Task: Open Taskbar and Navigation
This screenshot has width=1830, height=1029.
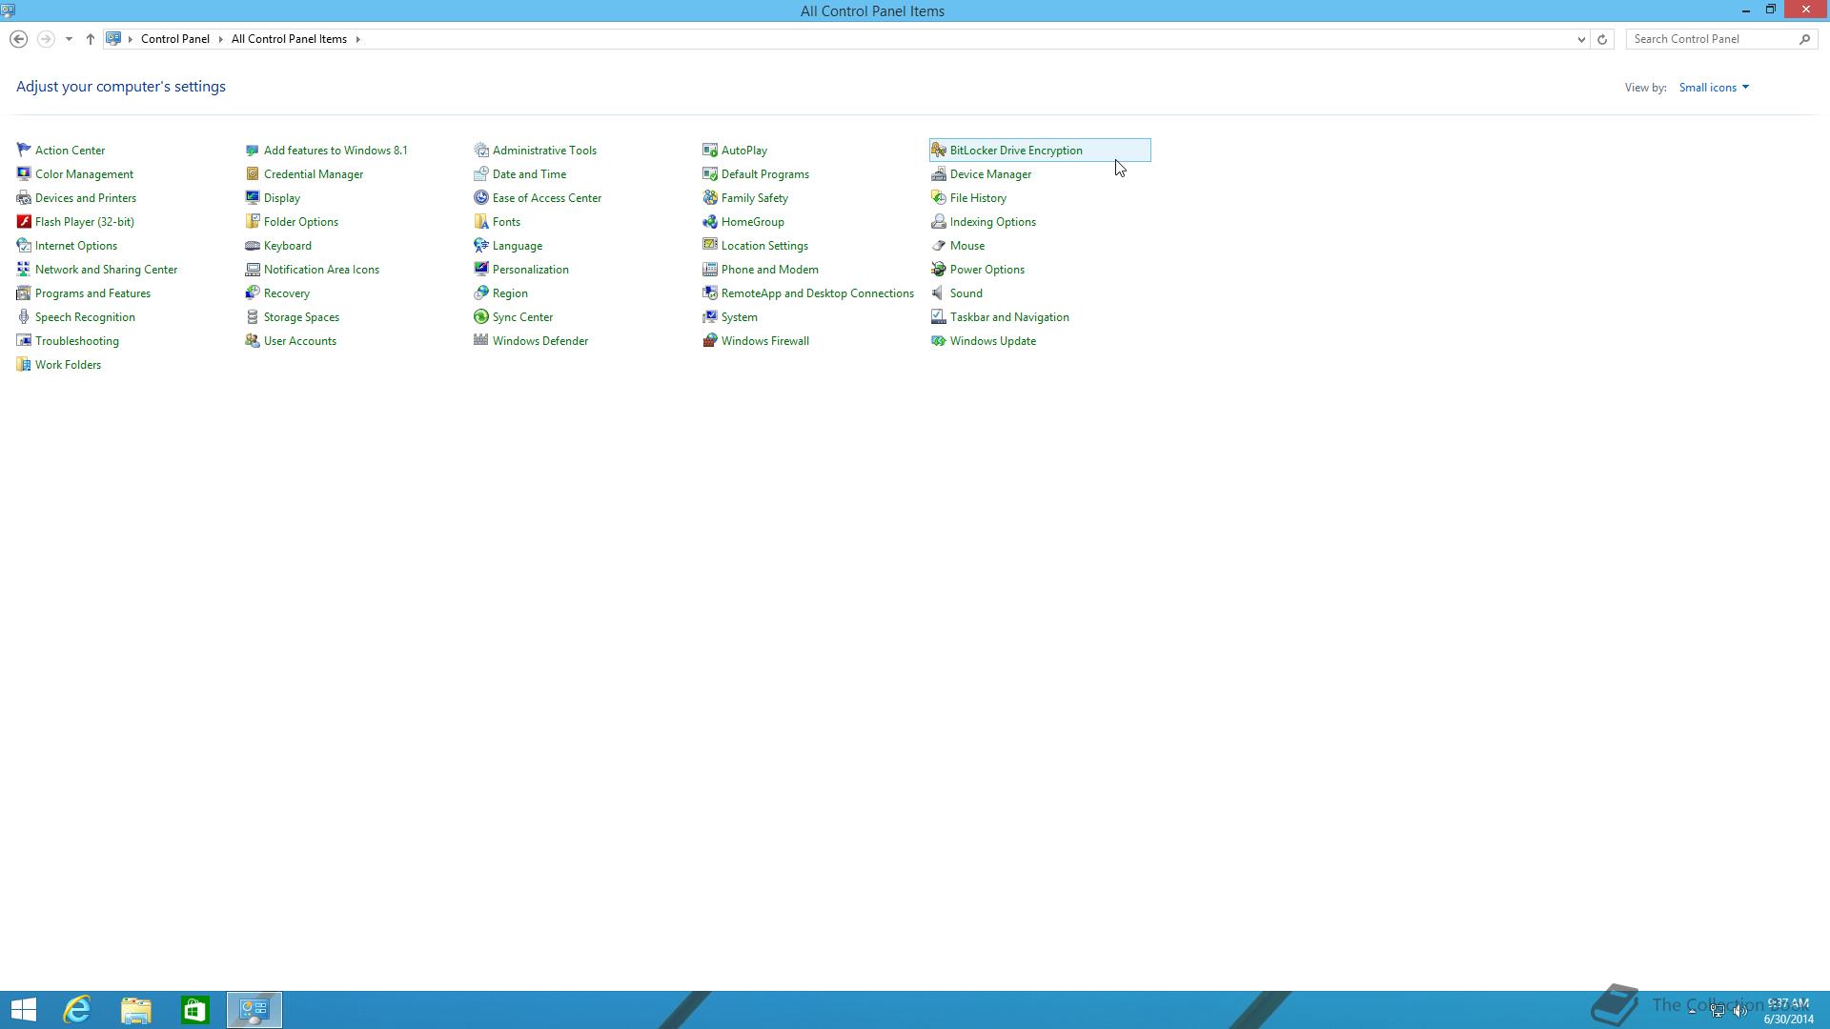Action: coord(1009,317)
